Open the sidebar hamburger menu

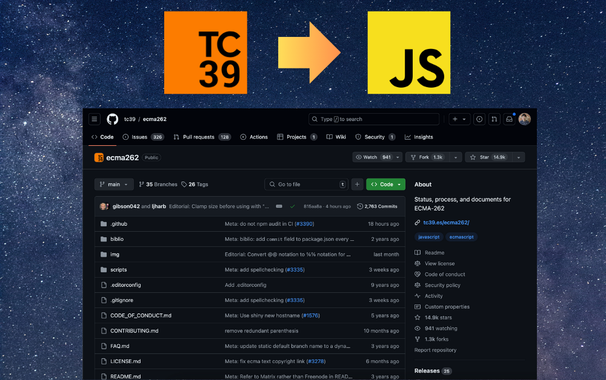point(94,119)
